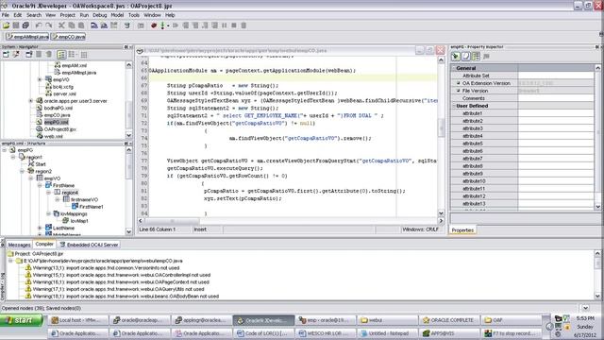Select lovMap1 in Structure tree
The width and height of the screenshot is (604, 340).
coord(79,221)
